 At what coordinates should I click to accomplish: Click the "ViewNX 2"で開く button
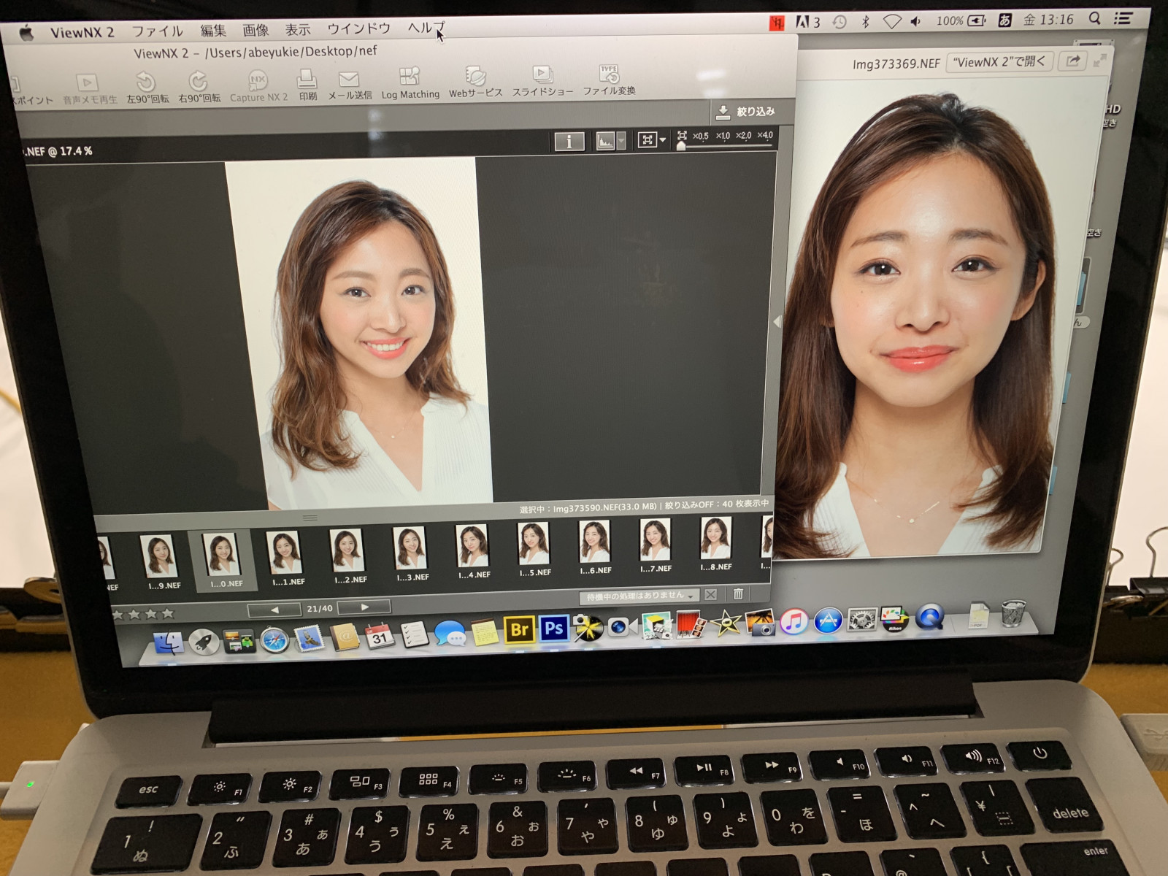click(x=999, y=62)
